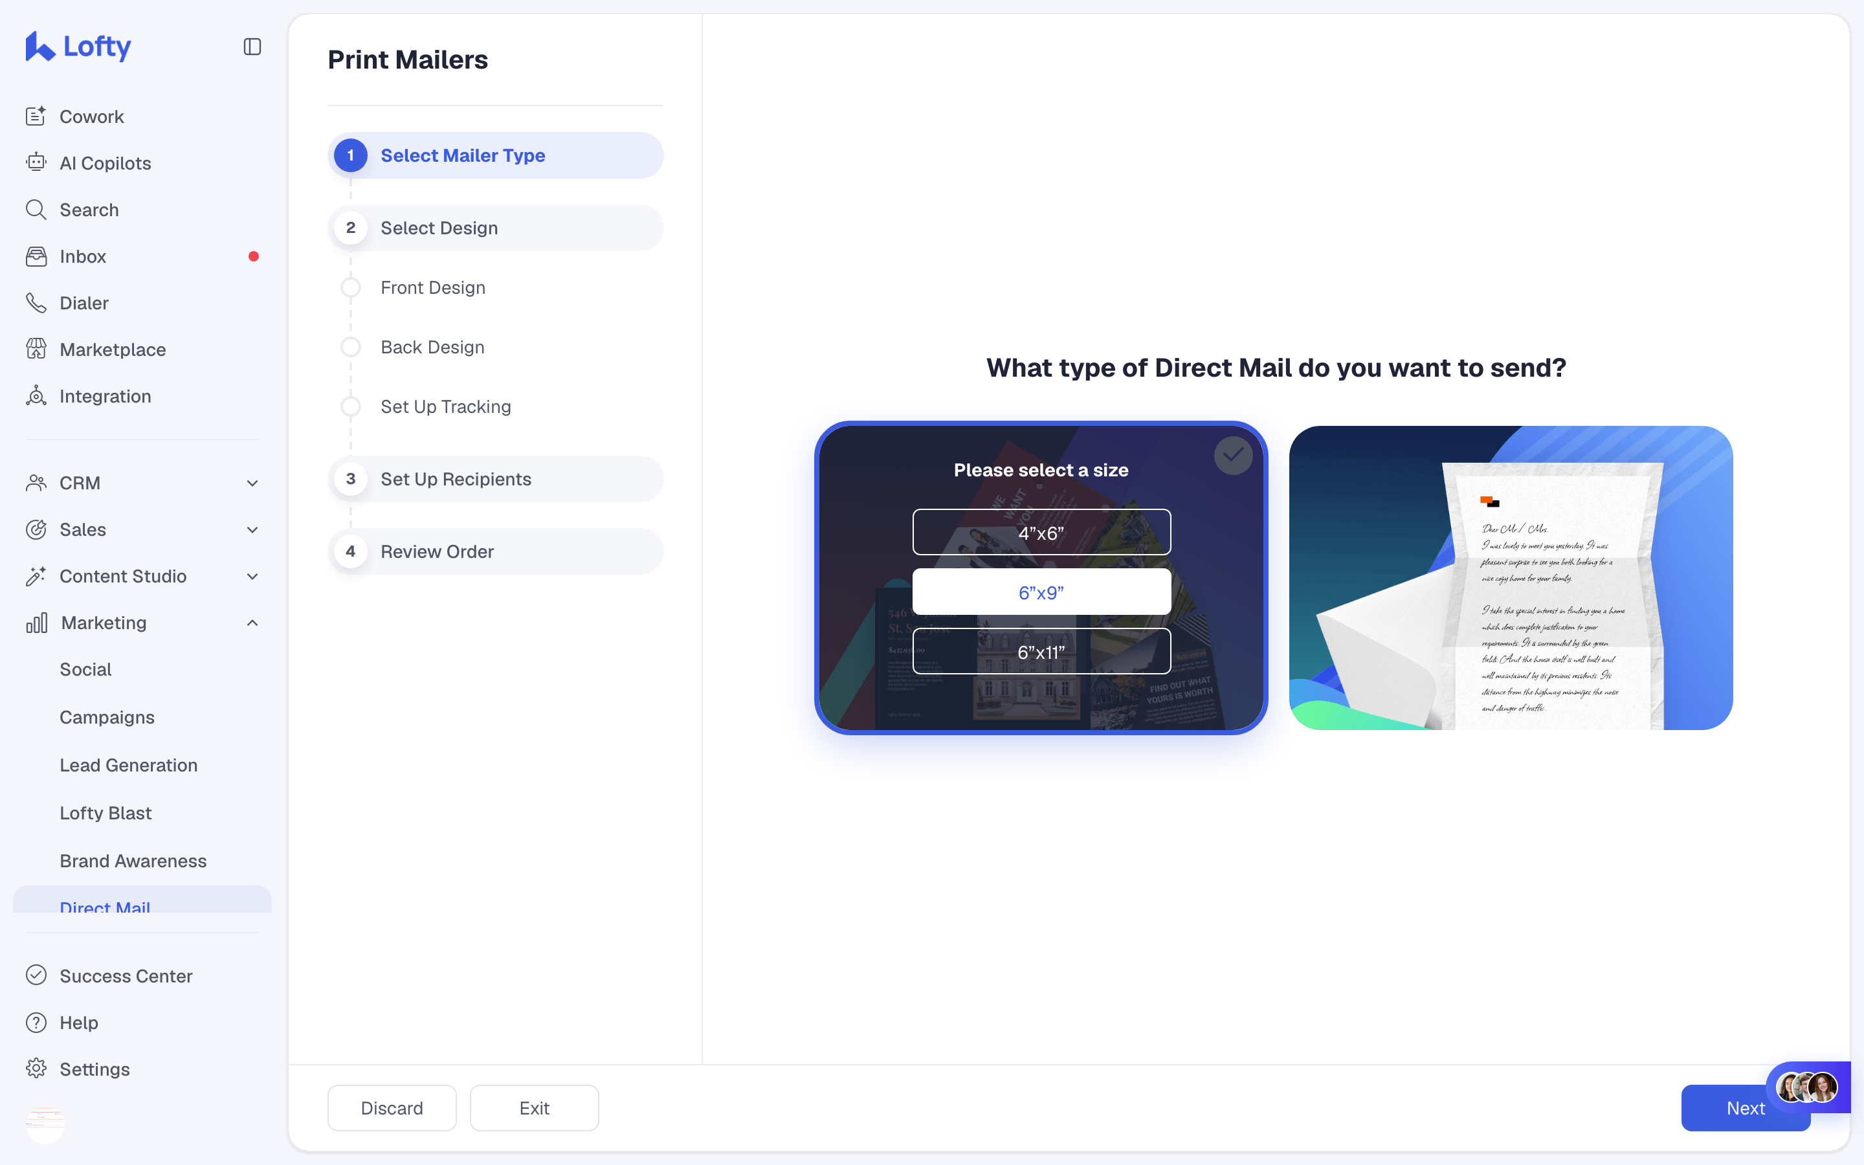Select the 6"x9" postcard size
The height and width of the screenshot is (1165, 1864).
[1041, 592]
